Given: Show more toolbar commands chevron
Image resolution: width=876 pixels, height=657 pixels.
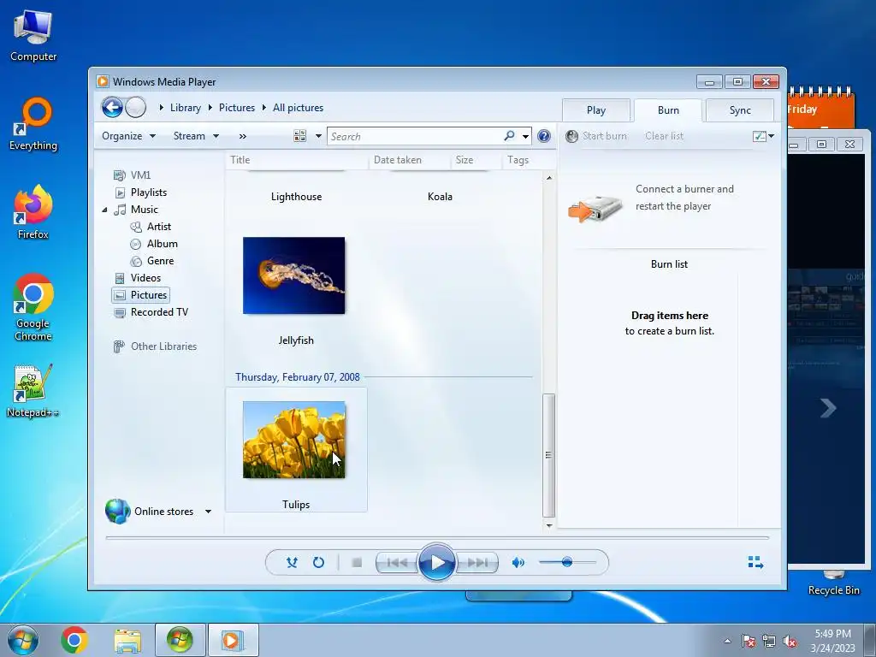Looking at the screenshot, I should pos(242,136).
